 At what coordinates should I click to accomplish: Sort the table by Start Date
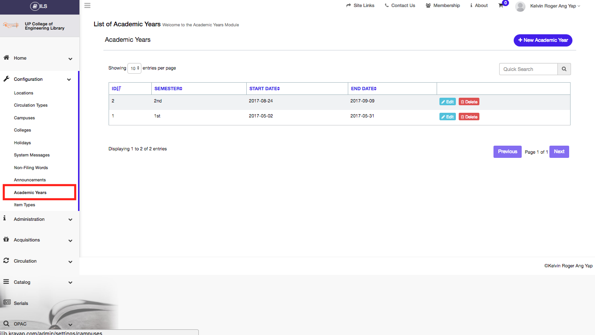click(x=264, y=89)
